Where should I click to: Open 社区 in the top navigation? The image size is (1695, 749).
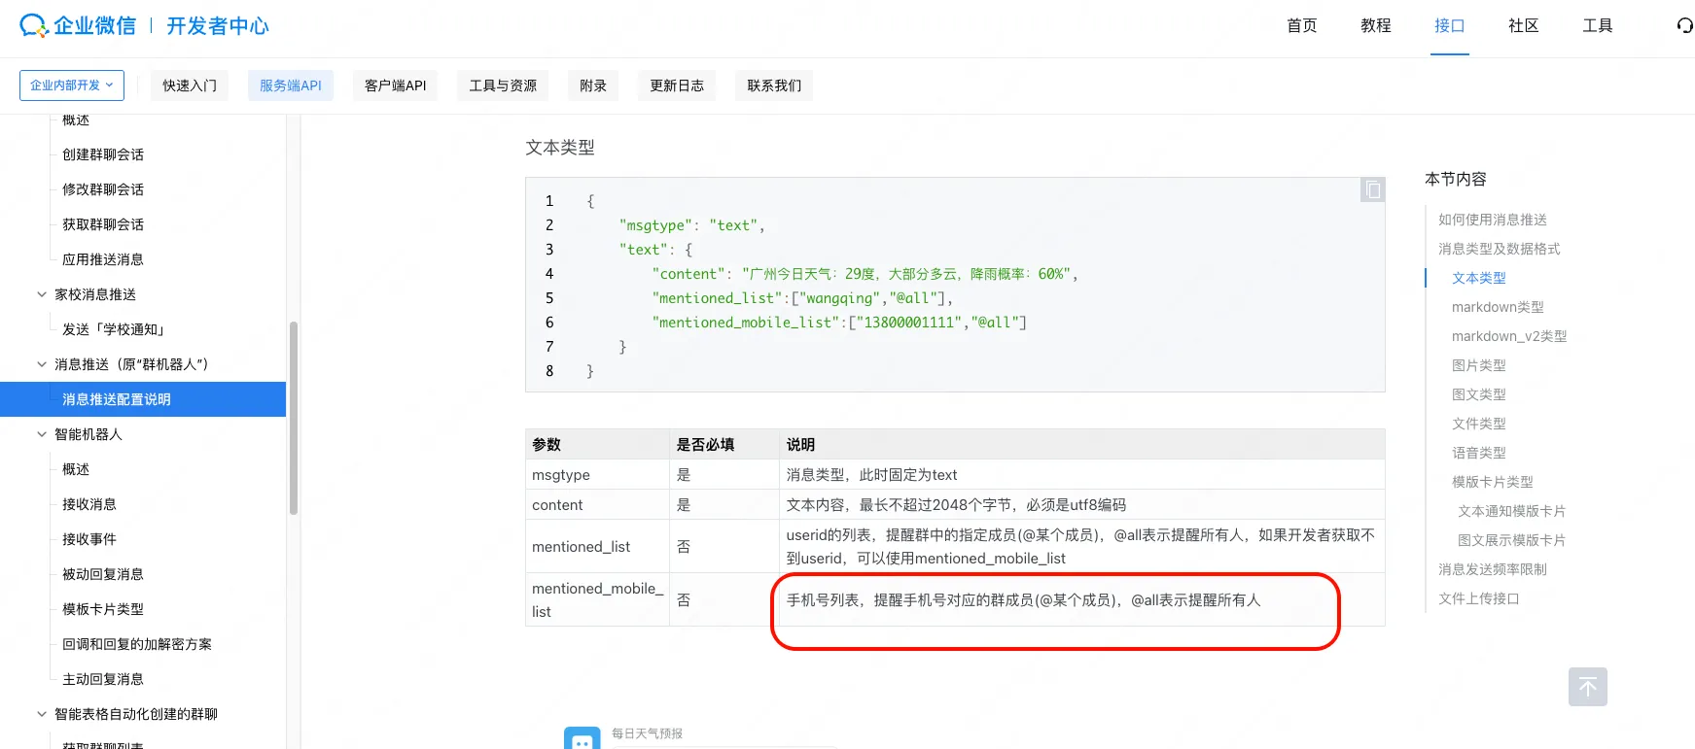[x=1523, y=26]
